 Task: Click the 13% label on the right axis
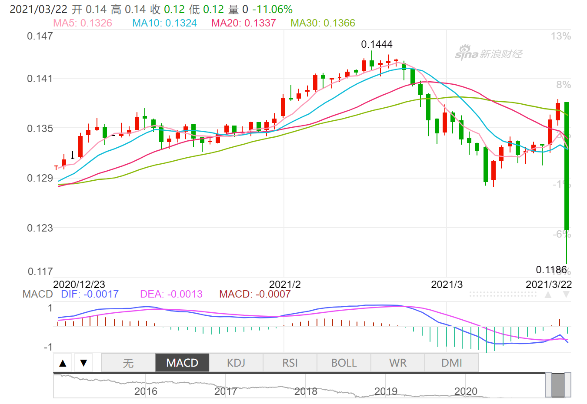click(x=561, y=36)
